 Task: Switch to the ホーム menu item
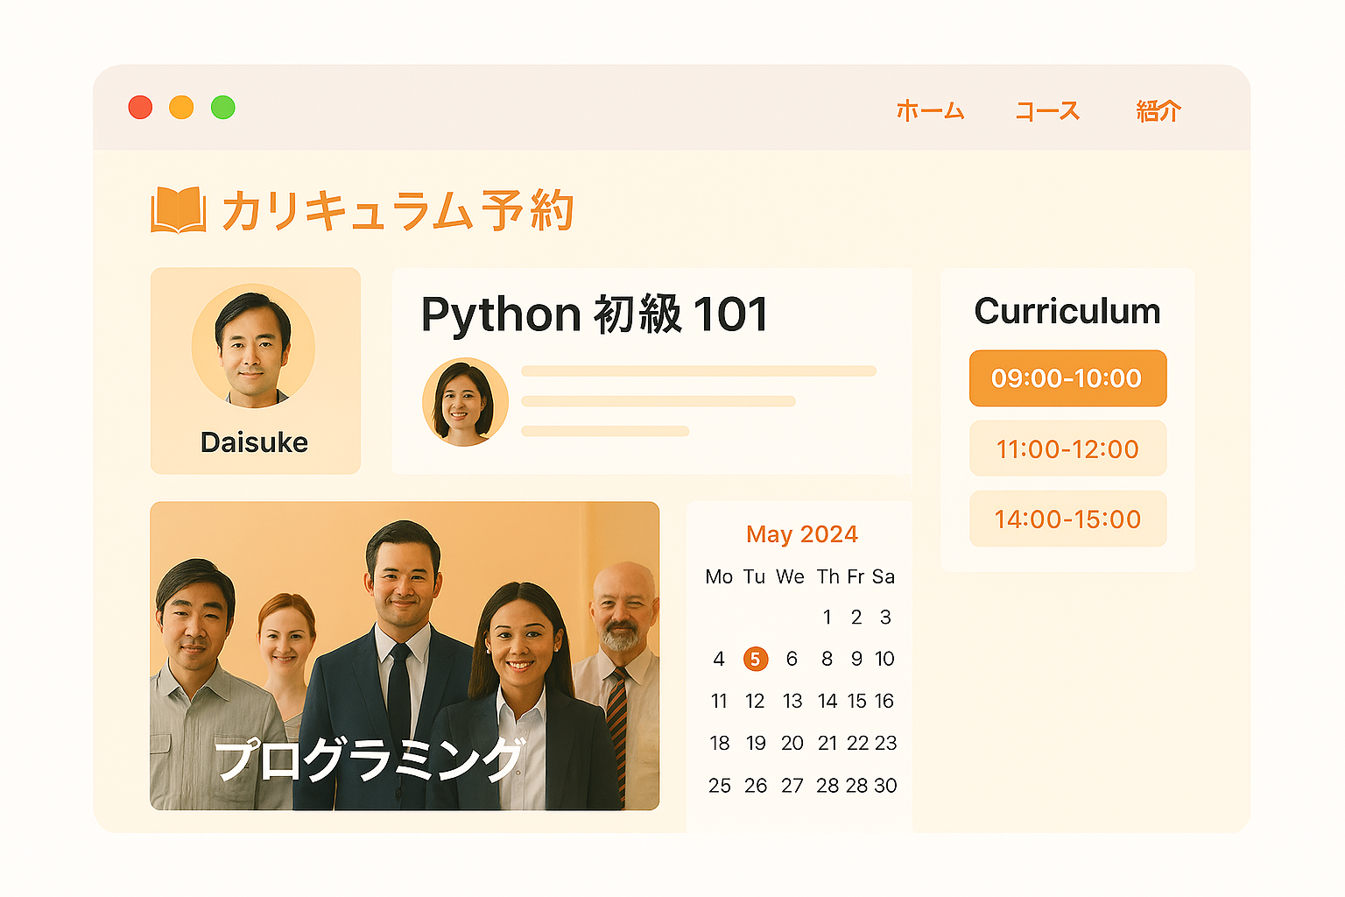(x=930, y=111)
